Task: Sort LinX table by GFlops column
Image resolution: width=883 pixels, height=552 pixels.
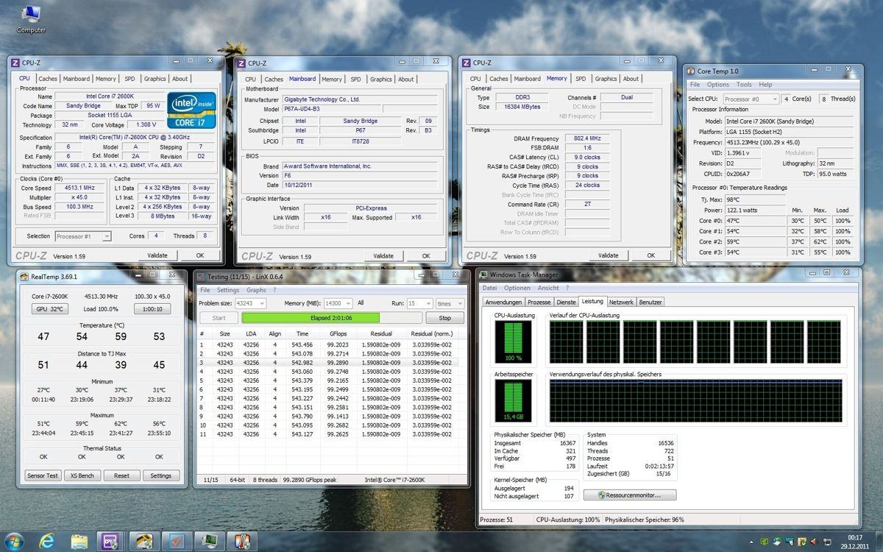Action: [x=338, y=333]
